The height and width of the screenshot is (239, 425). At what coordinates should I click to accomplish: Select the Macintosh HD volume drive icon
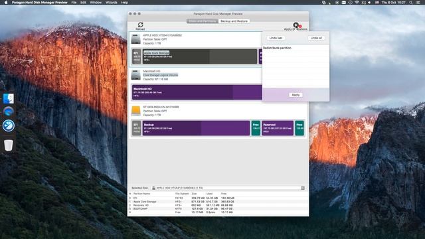[135, 75]
